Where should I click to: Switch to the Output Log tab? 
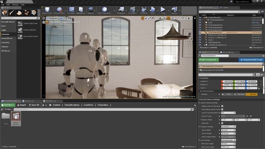click(29, 101)
